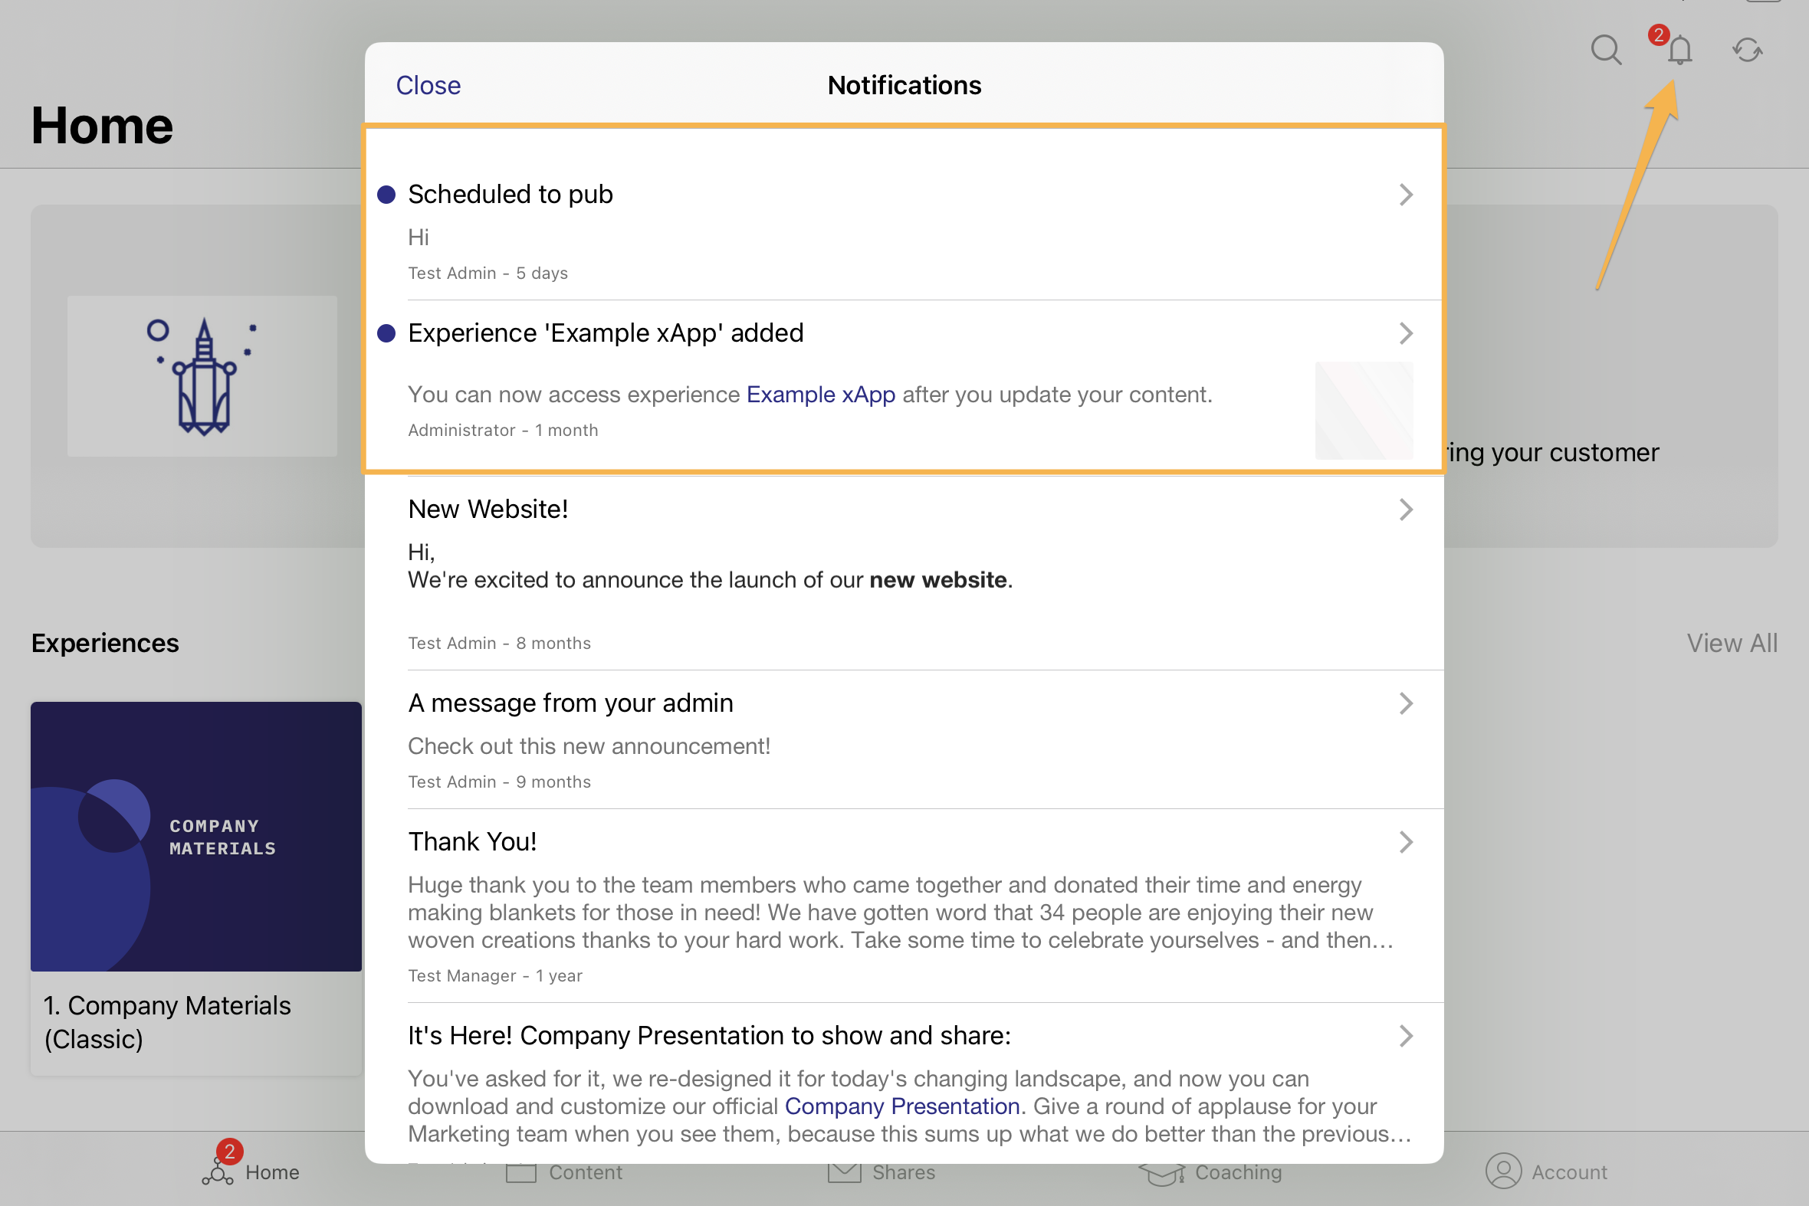Switch to the Shares tab
The image size is (1809, 1206).
pos(881,1172)
